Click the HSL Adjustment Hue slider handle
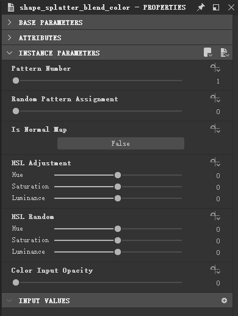Screen dimensions: 238x316 [118, 175]
